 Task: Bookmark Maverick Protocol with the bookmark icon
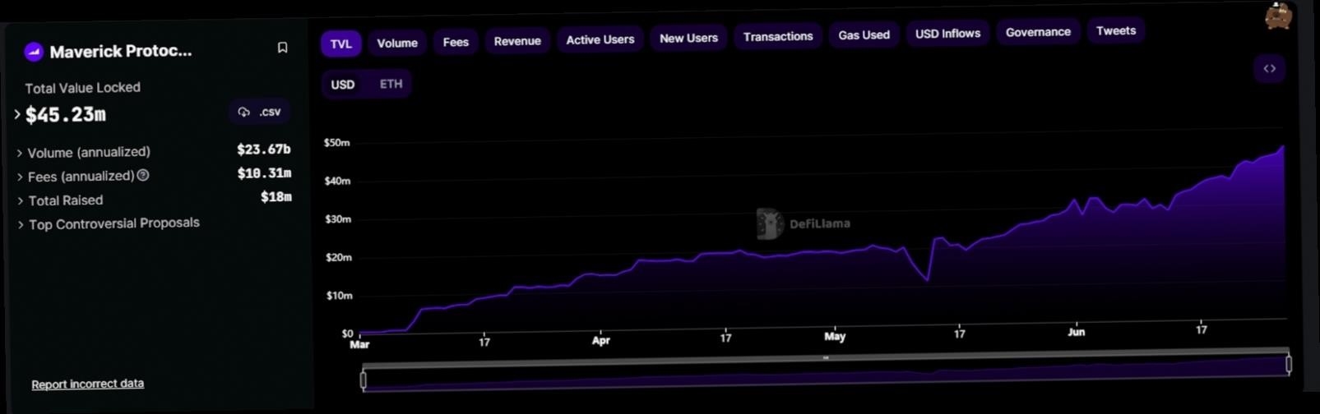pyautogui.click(x=282, y=48)
